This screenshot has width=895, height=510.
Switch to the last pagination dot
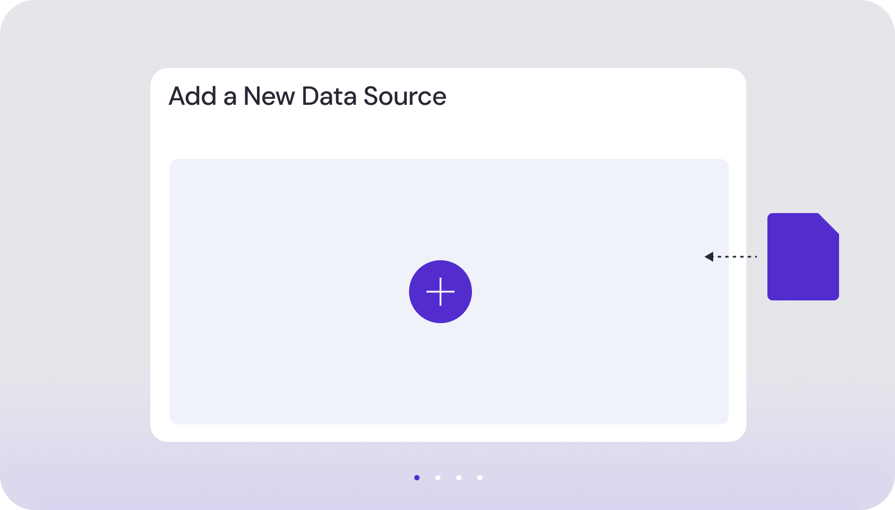(x=480, y=477)
